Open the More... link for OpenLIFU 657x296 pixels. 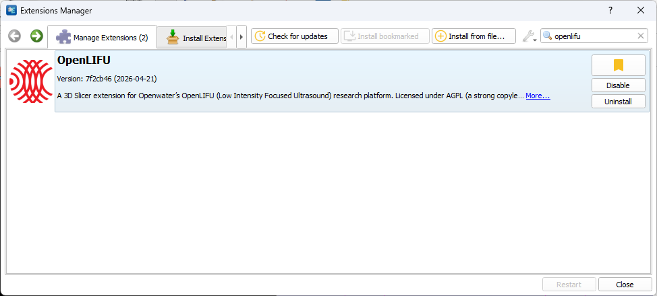pyautogui.click(x=538, y=96)
